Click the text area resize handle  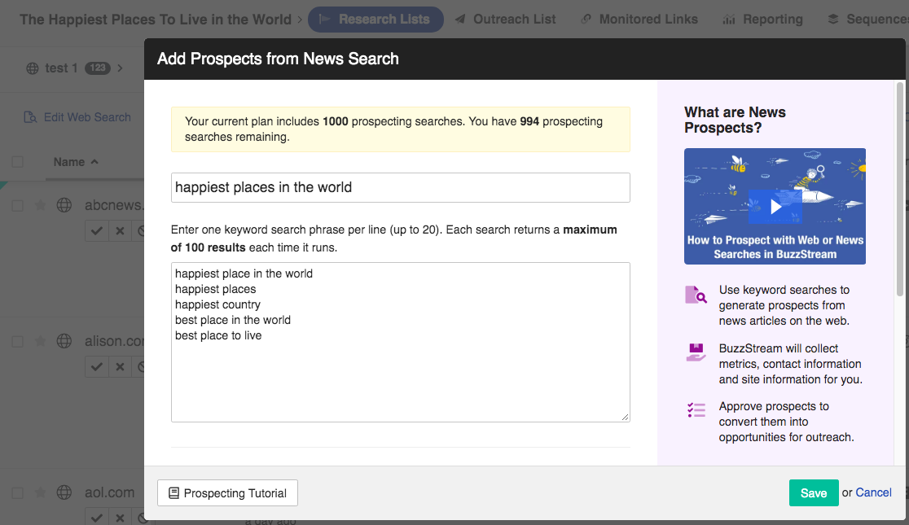[x=625, y=417]
